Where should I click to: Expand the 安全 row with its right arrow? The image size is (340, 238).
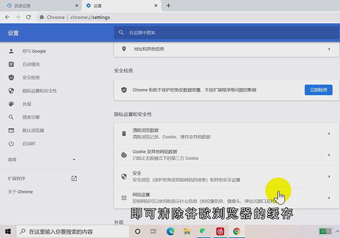[329, 177]
